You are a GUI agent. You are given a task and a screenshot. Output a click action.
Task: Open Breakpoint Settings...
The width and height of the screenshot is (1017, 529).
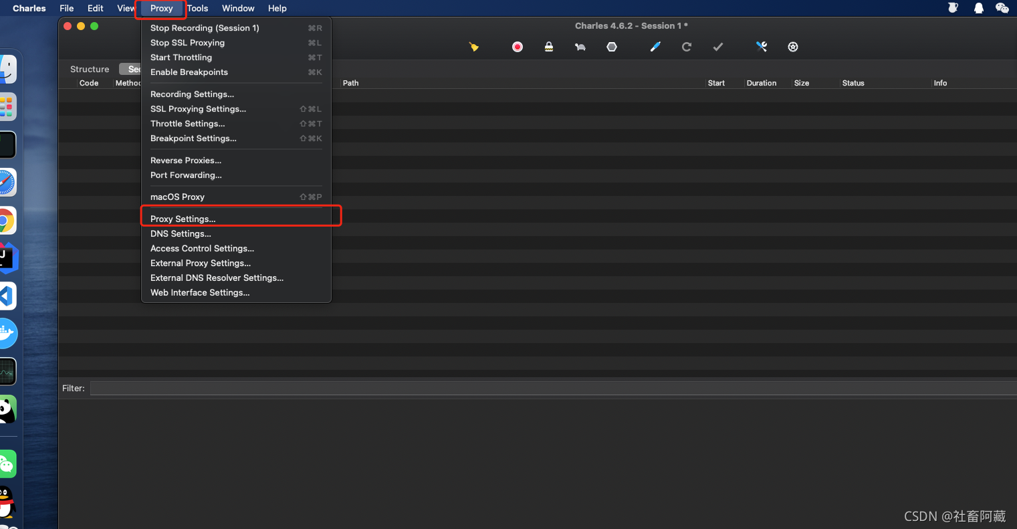pos(237,138)
